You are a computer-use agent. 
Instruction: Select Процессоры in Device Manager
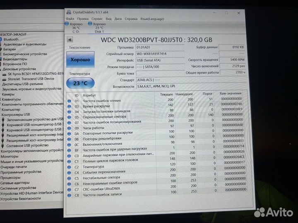tap(10, 178)
